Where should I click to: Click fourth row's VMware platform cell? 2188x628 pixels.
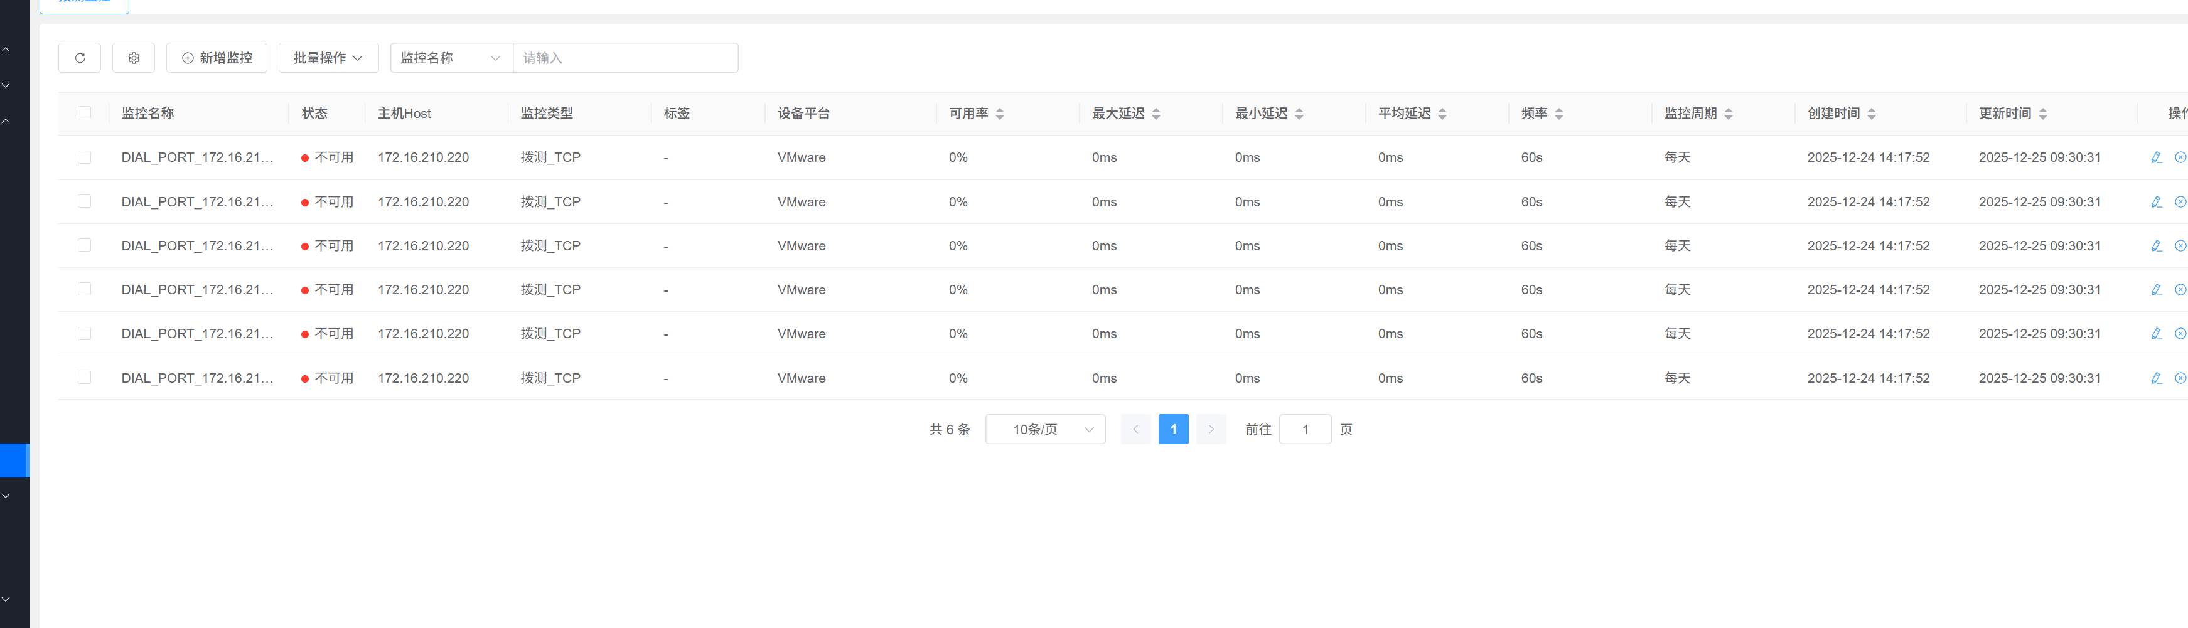point(801,289)
